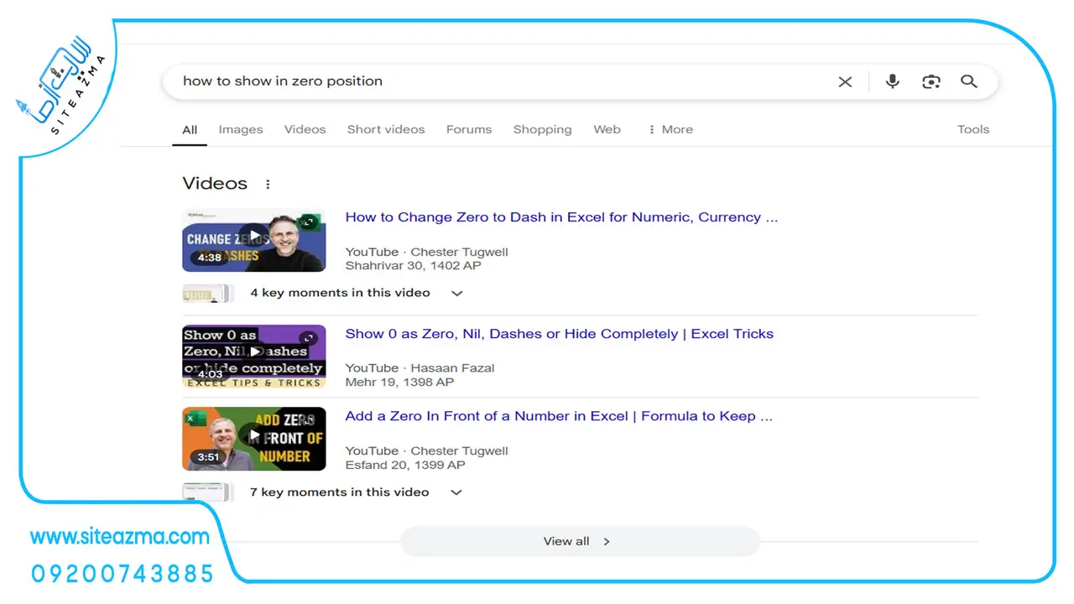This screenshot has width=1074, height=604.
Task: Click the Shahrivar 30, 1402 AP date
Action: (413, 266)
